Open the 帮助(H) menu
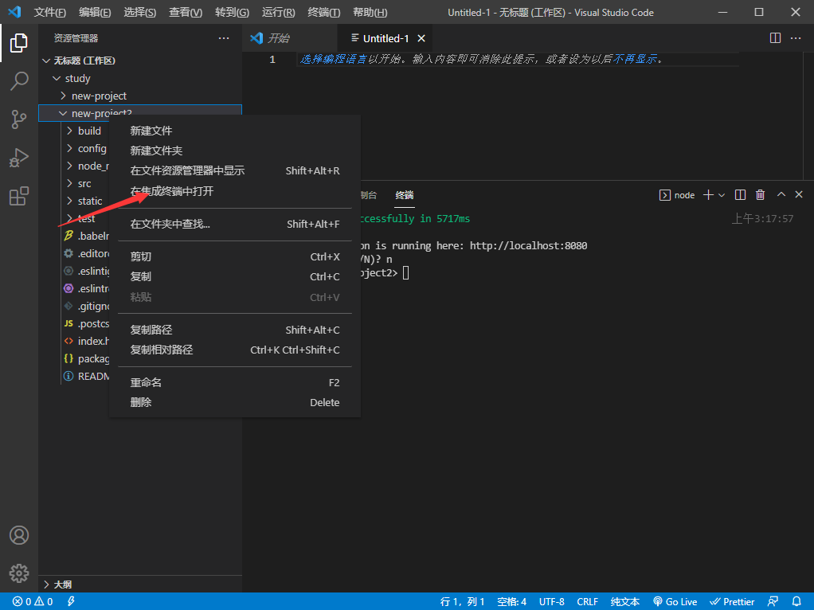 370,13
